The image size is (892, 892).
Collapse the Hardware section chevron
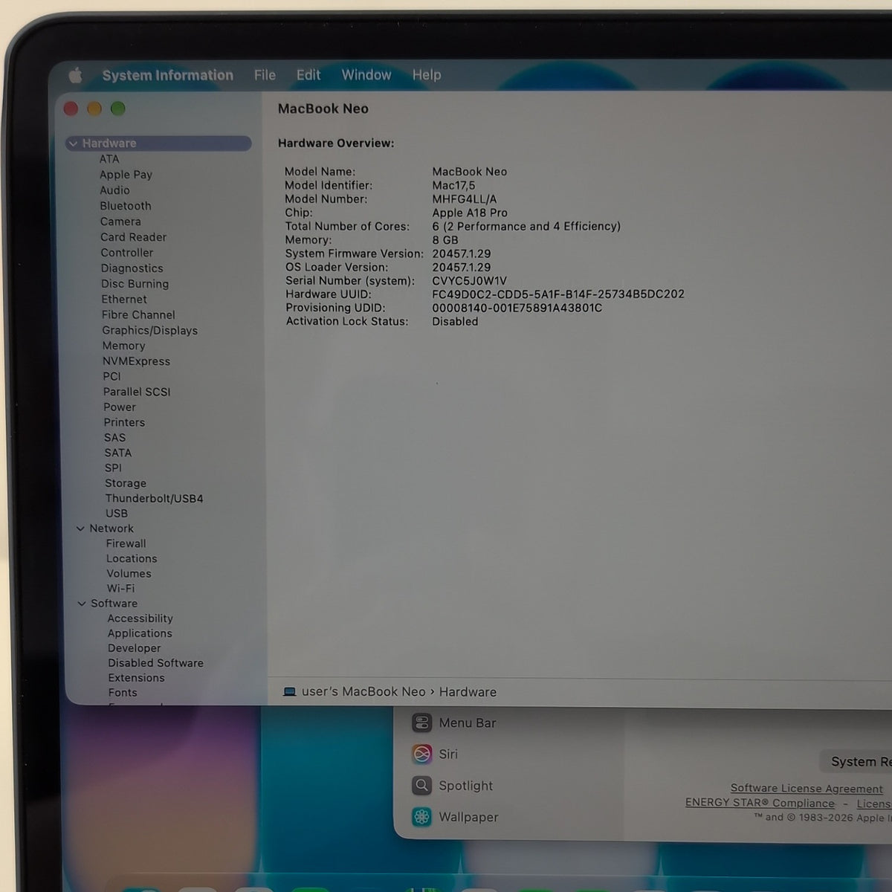(x=73, y=143)
